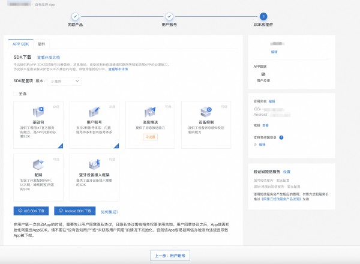
Task: Switch to the APP SDK tab
Action: [20, 44]
